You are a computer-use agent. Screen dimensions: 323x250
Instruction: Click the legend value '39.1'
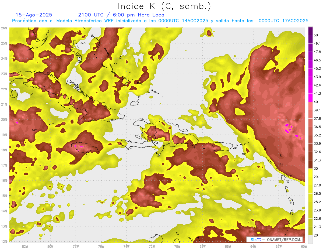tap(317, 110)
